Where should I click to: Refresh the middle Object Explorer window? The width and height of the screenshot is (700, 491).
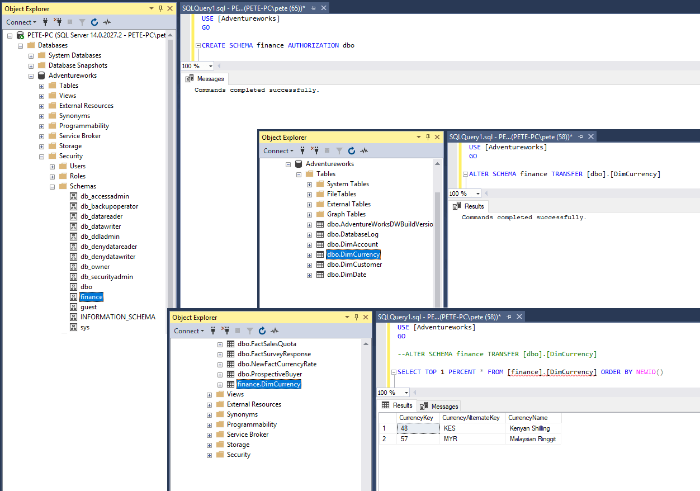click(x=352, y=150)
